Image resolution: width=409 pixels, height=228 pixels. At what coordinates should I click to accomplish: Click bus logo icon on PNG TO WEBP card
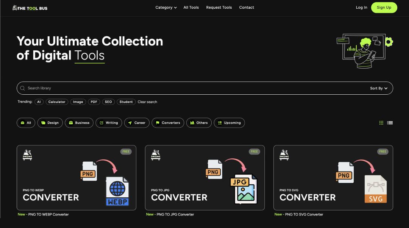click(27, 155)
